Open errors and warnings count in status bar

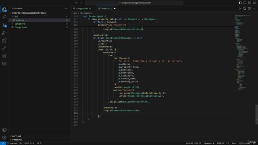click(x=29, y=143)
